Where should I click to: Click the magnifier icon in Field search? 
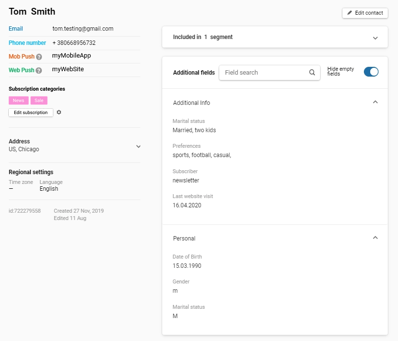tap(312, 73)
